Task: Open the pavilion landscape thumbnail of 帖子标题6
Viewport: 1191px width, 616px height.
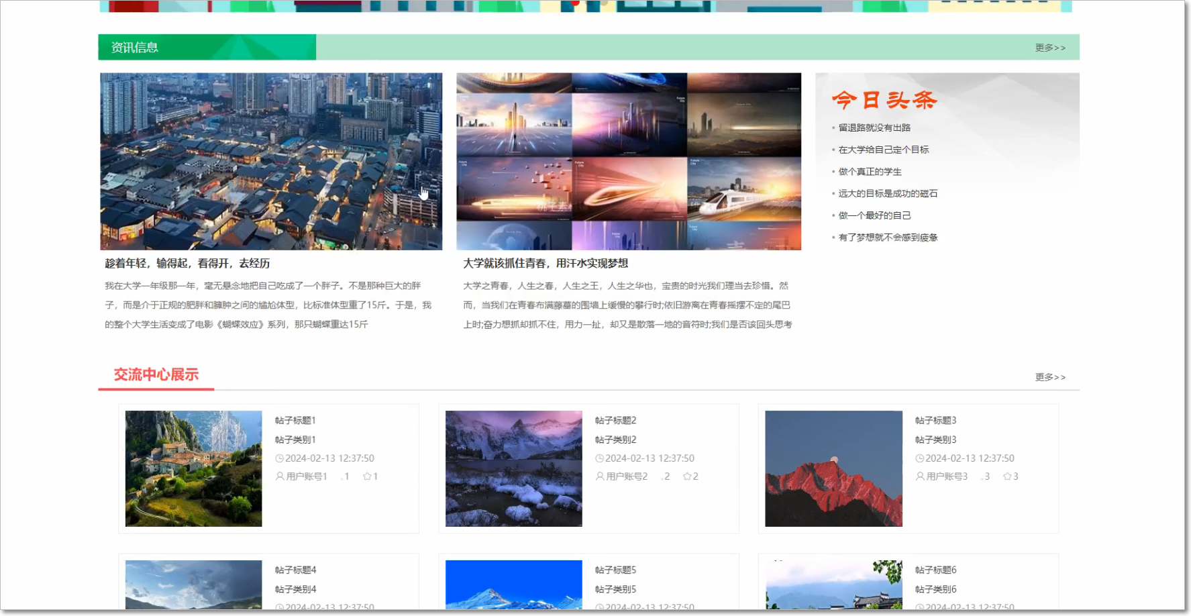Action: (x=833, y=584)
